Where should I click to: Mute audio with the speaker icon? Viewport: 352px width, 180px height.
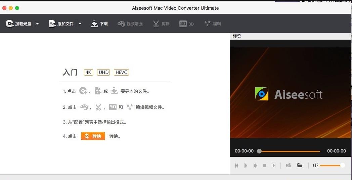coord(315,166)
